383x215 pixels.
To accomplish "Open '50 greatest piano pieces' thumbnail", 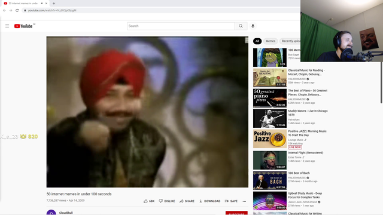I will pos(270,98).
